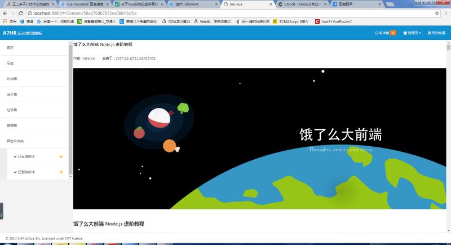Viewport: 451px width, 245px height.
Task: Click the article title above the author line
Action: pos(103,45)
